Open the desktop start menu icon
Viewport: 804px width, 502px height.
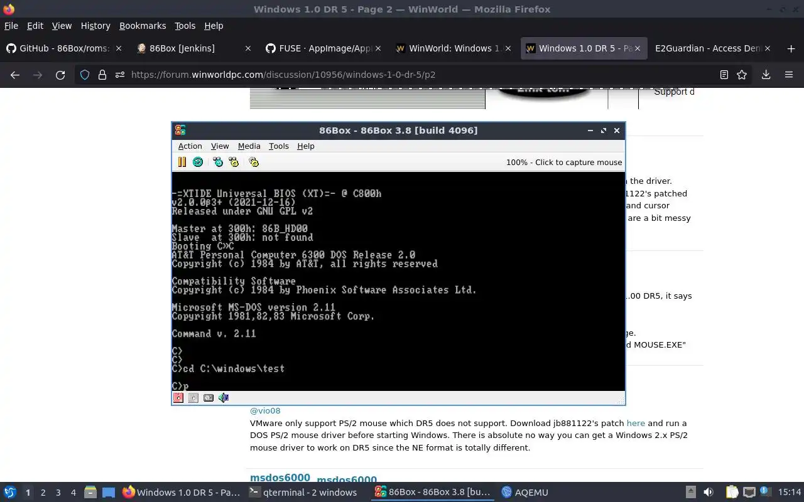(x=10, y=492)
